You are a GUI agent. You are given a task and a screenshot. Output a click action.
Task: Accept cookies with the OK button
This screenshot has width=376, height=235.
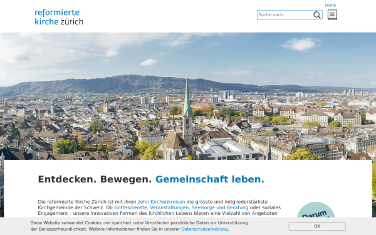click(317, 226)
